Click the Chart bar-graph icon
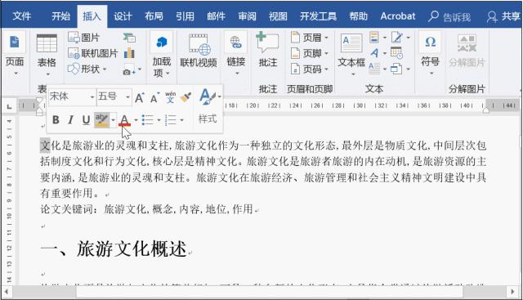 tap(129, 53)
